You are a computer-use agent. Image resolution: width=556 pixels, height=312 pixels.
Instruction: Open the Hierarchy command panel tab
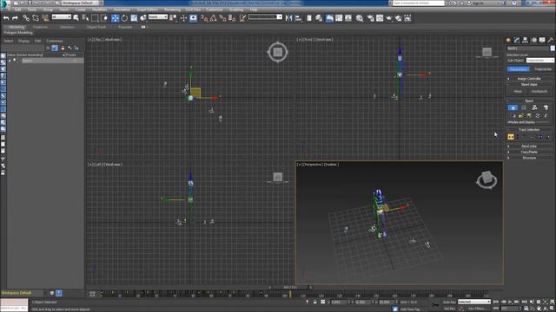coord(525,40)
